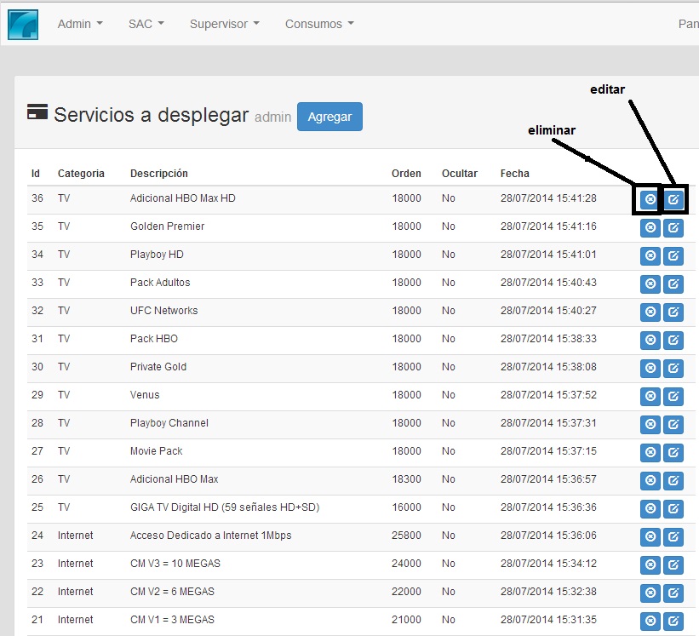This screenshot has width=699, height=636.
Task: Open the Consumos dropdown menu
Action: [x=318, y=24]
